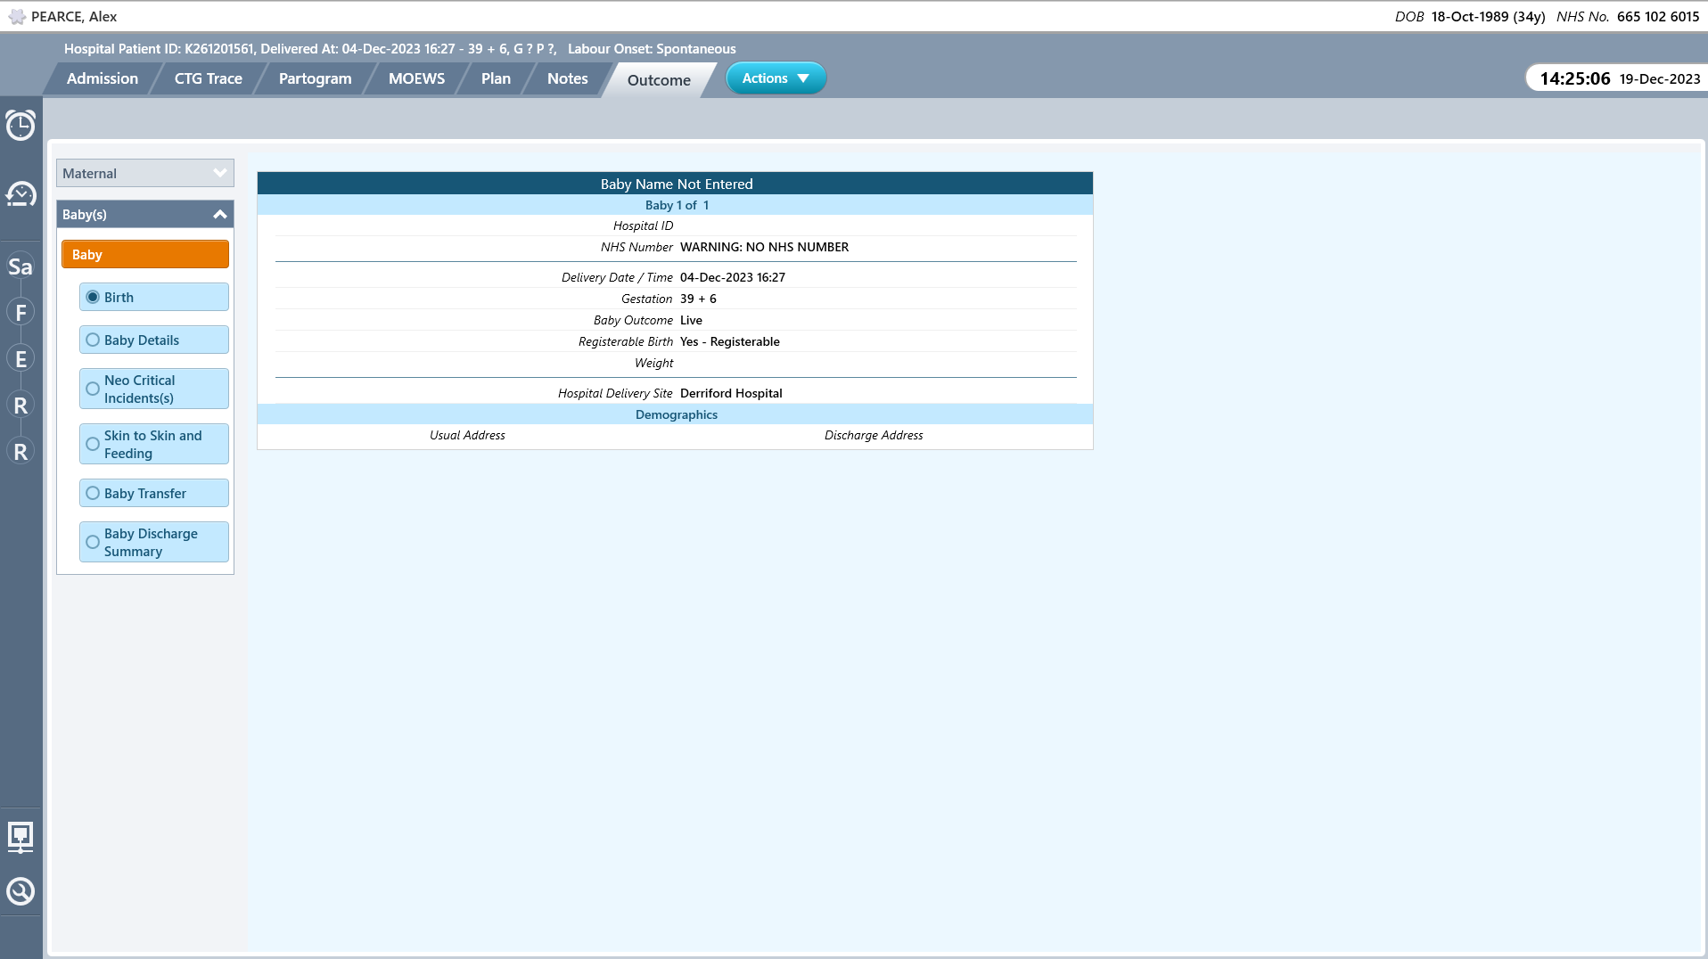The image size is (1708, 959).
Task: Select the Baby Transfer radio option
Action: click(154, 493)
